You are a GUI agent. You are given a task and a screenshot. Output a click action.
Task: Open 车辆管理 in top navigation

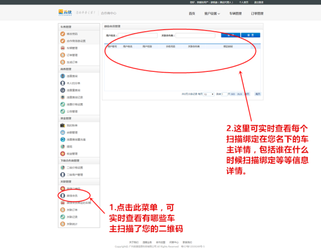coord(235,13)
